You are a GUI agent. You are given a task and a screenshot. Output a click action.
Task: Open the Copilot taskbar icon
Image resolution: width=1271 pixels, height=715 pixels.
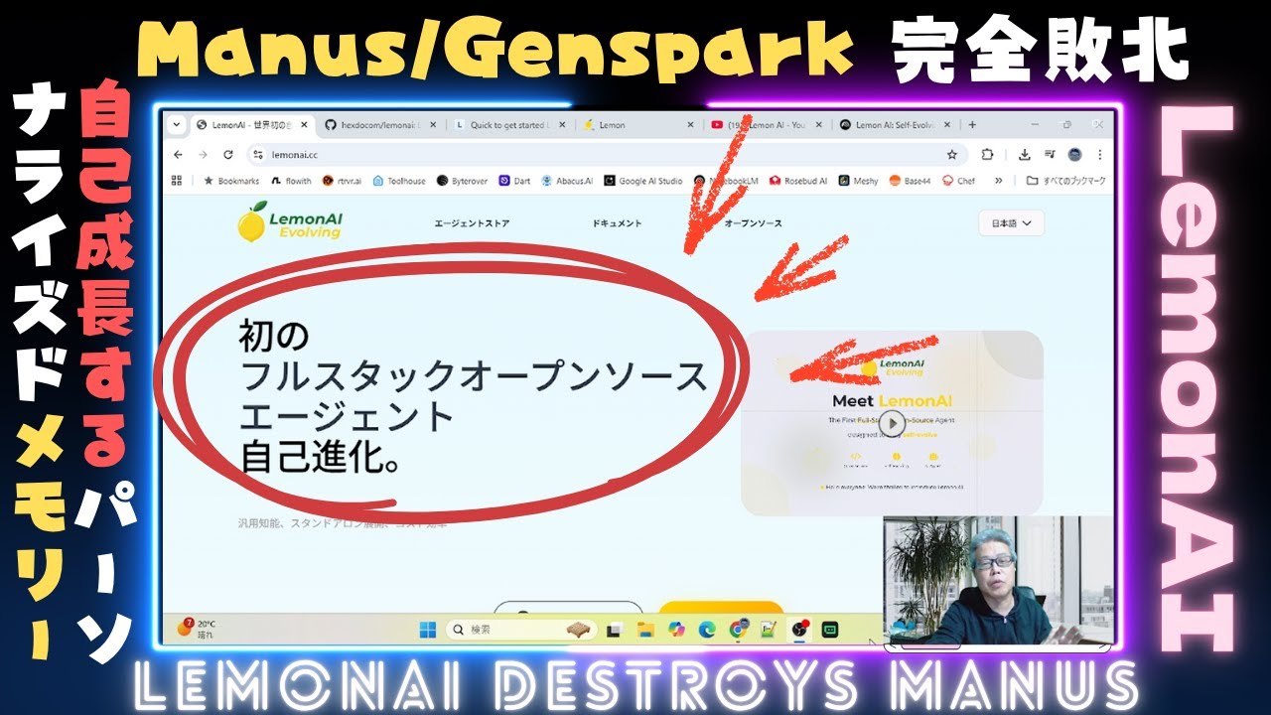pos(677,630)
